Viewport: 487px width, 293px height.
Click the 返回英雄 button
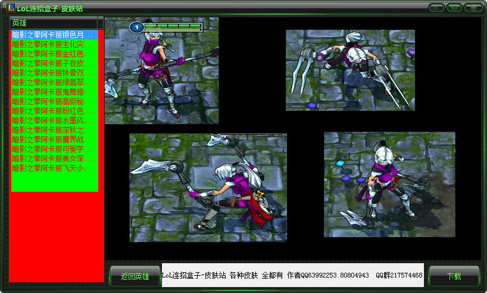click(x=135, y=276)
